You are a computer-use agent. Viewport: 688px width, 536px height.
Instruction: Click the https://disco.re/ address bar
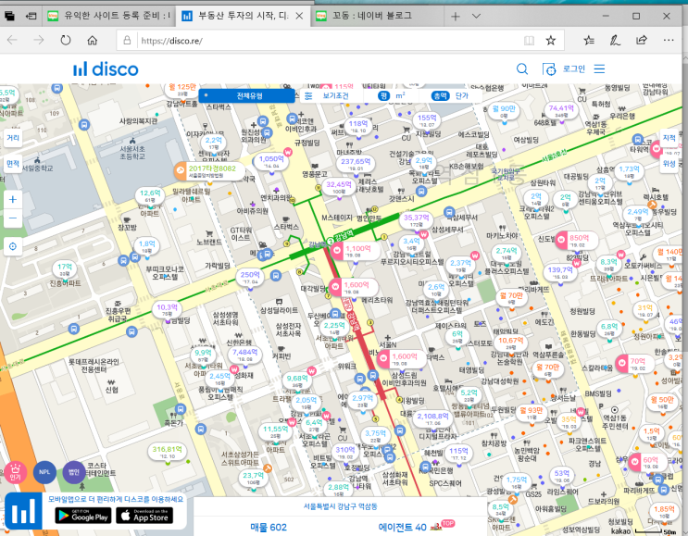[x=329, y=41]
